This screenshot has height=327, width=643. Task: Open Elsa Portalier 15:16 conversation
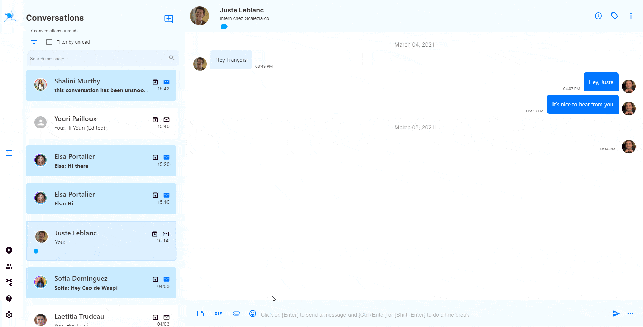coord(101,199)
